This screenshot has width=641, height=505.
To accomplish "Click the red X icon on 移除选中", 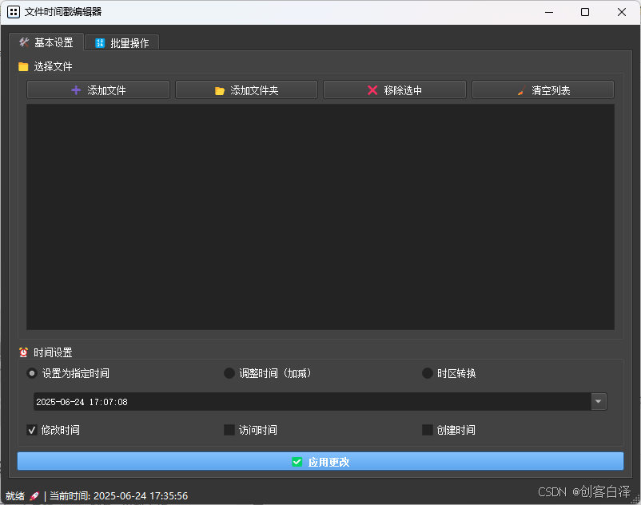I will point(372,90).
